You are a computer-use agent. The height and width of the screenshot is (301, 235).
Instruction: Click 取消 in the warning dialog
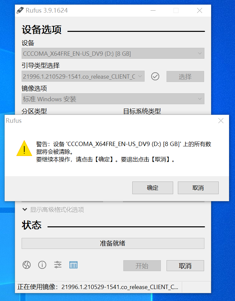click(x=198, y=188)
